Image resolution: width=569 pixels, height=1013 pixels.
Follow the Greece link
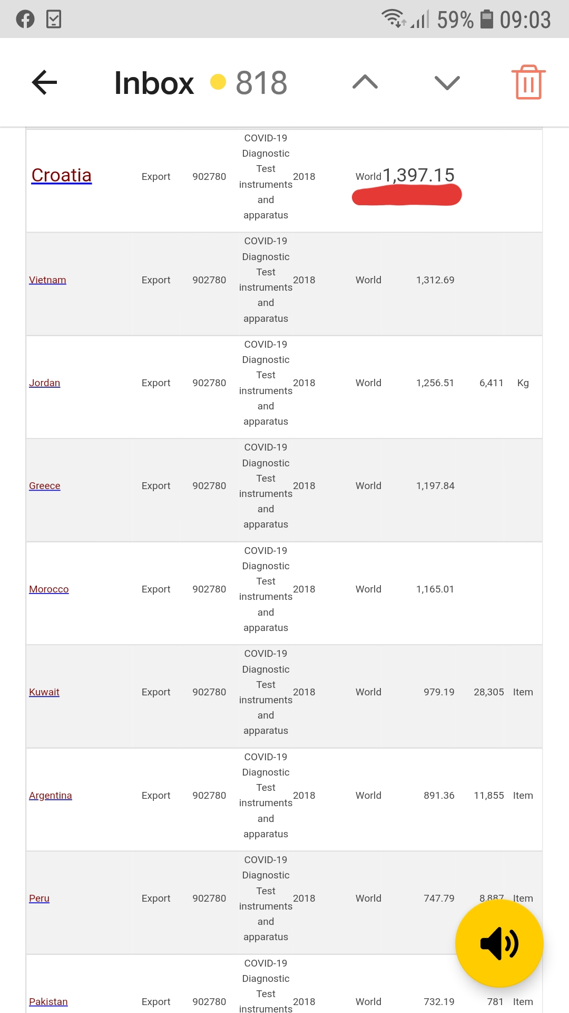44,486
